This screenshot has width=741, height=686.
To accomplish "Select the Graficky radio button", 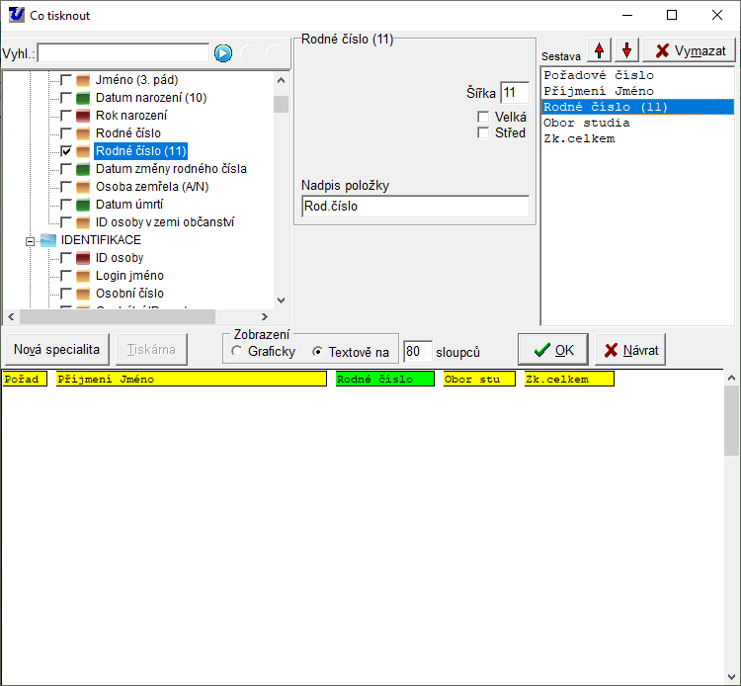I will coord(236,352).
